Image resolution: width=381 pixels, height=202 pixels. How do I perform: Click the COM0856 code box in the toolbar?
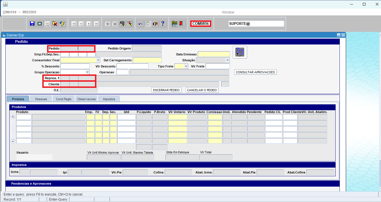tap(201, 24)
